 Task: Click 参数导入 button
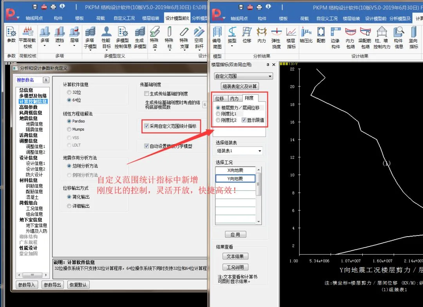[x=27, y=285]
